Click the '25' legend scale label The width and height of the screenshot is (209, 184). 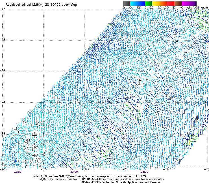(160, 8)
